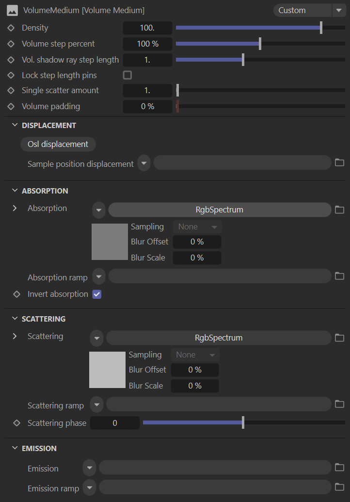Enable the Lock step length pins checkbox

click(127, 75)
